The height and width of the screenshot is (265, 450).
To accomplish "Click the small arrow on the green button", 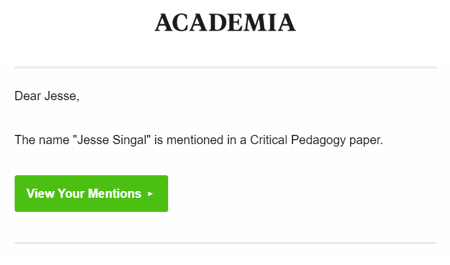I will (151, 194).
